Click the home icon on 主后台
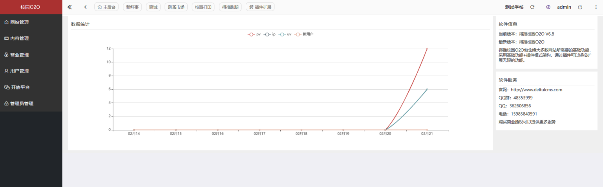 (100, 7)
